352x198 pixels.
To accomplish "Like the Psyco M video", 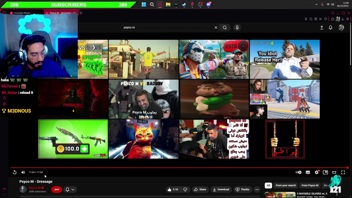I will (173, 189).
